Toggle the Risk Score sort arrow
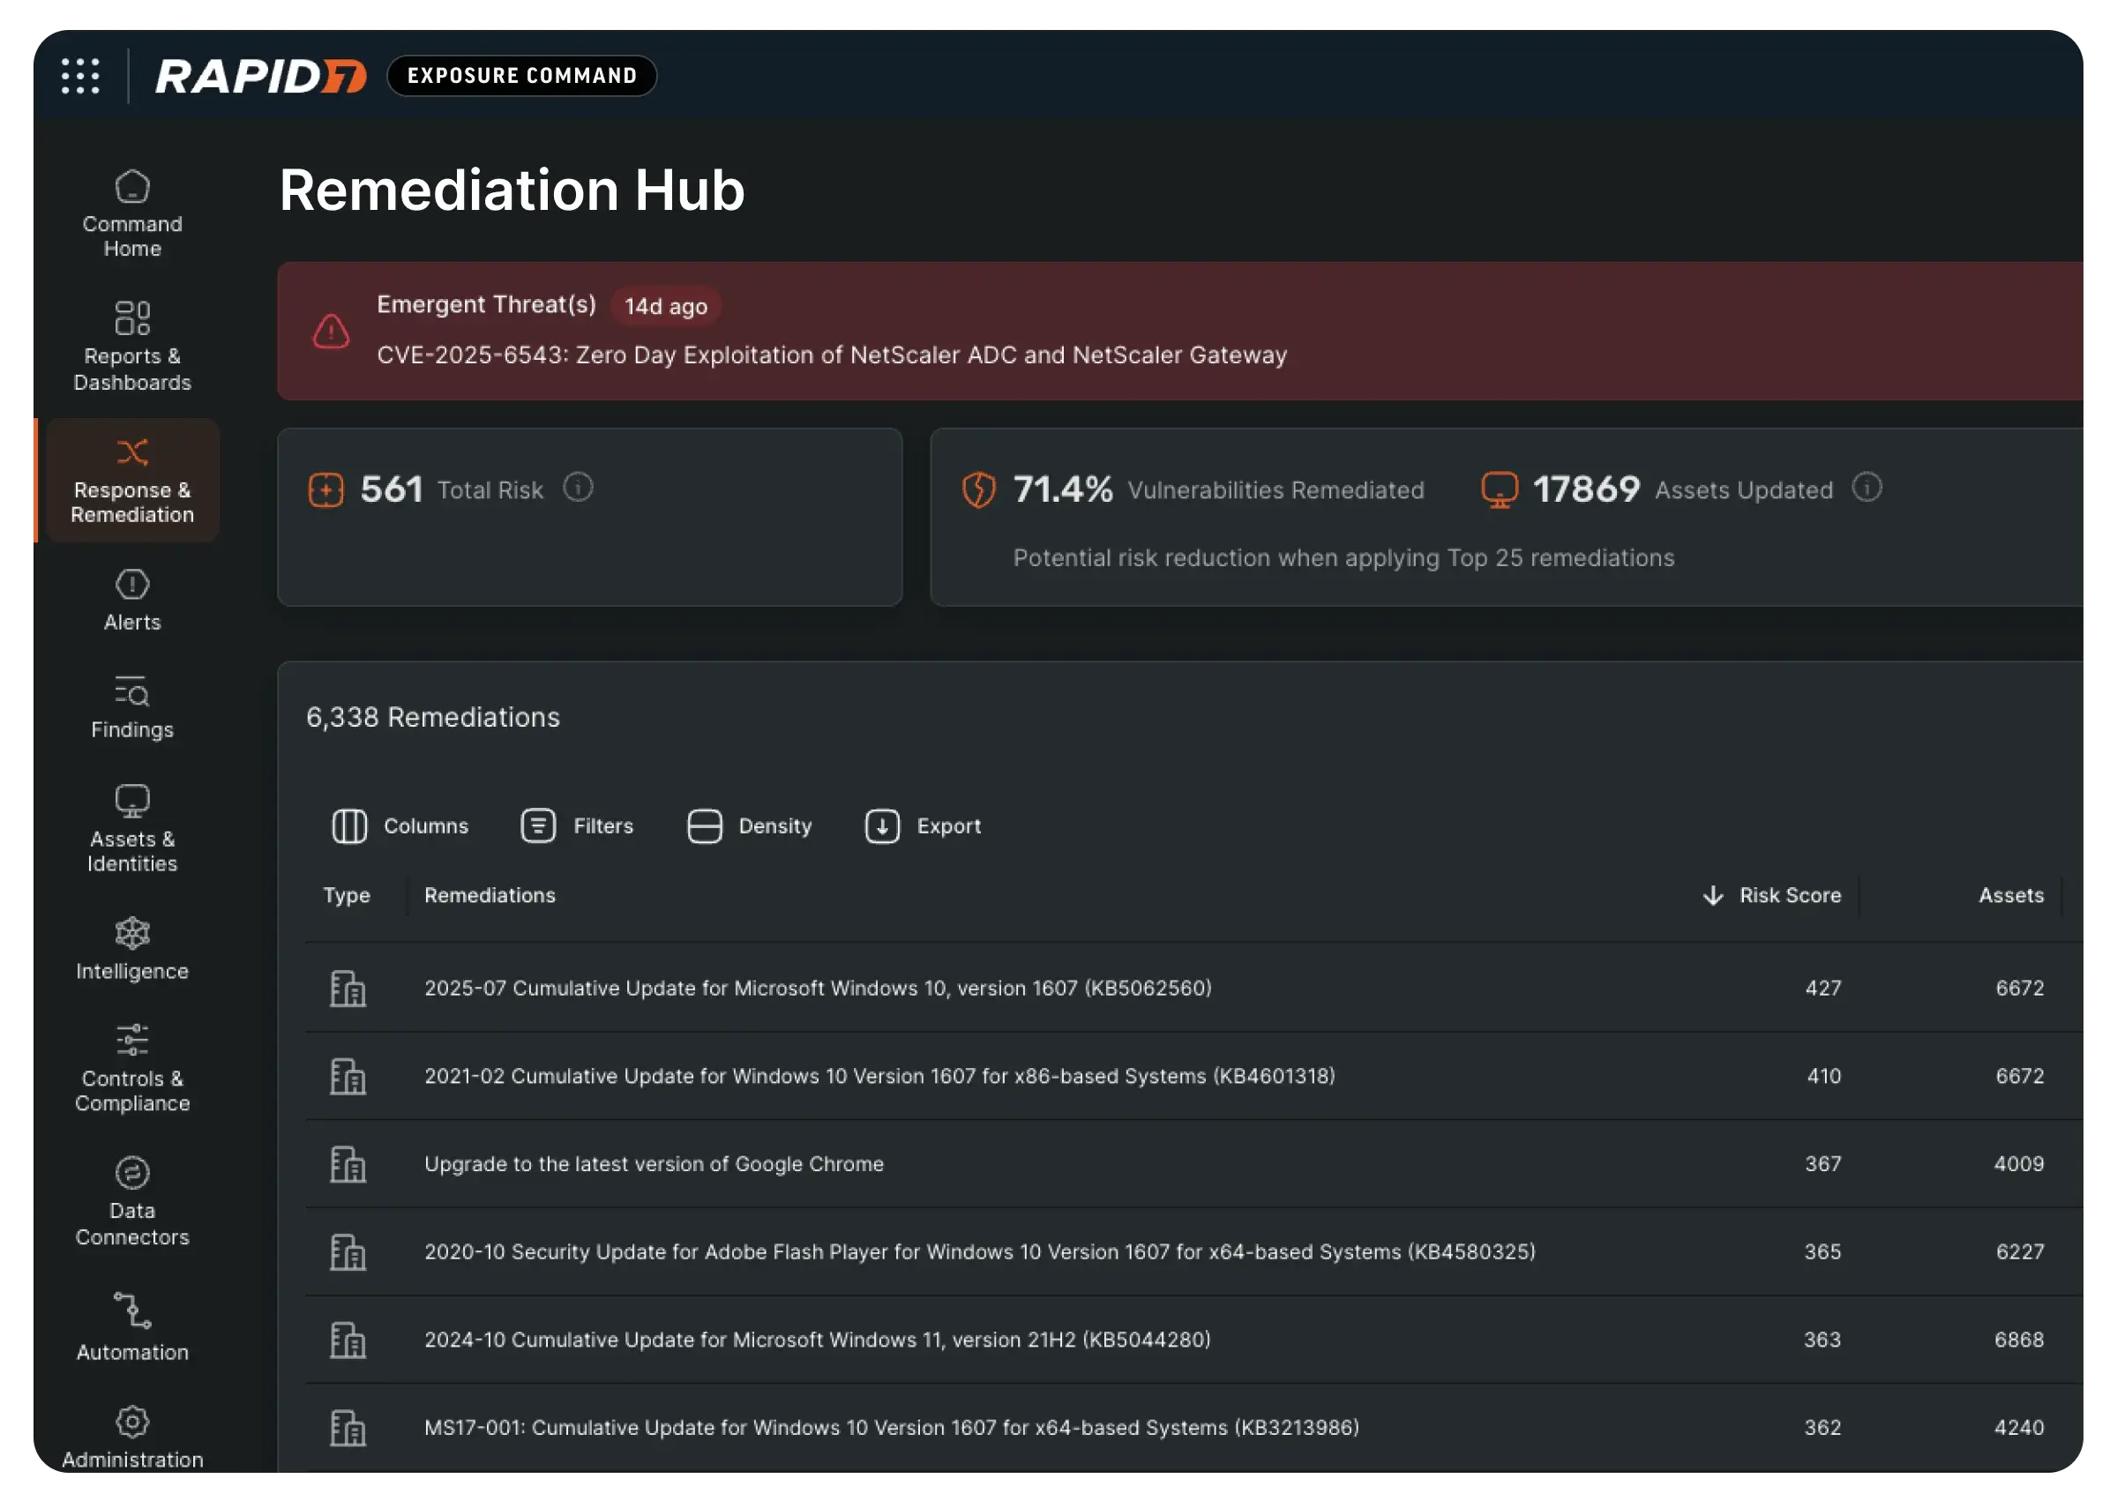 [x=1712, y=896]
